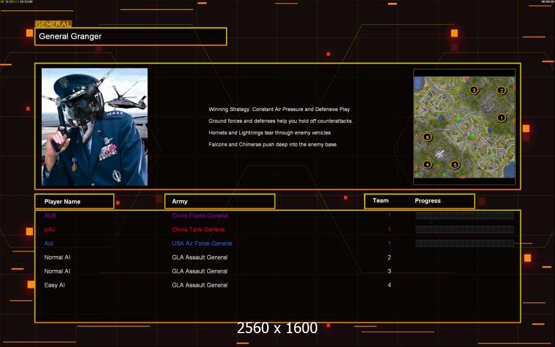
Task: Click the China Tank General army entry
Action: (x=198, y=230)
